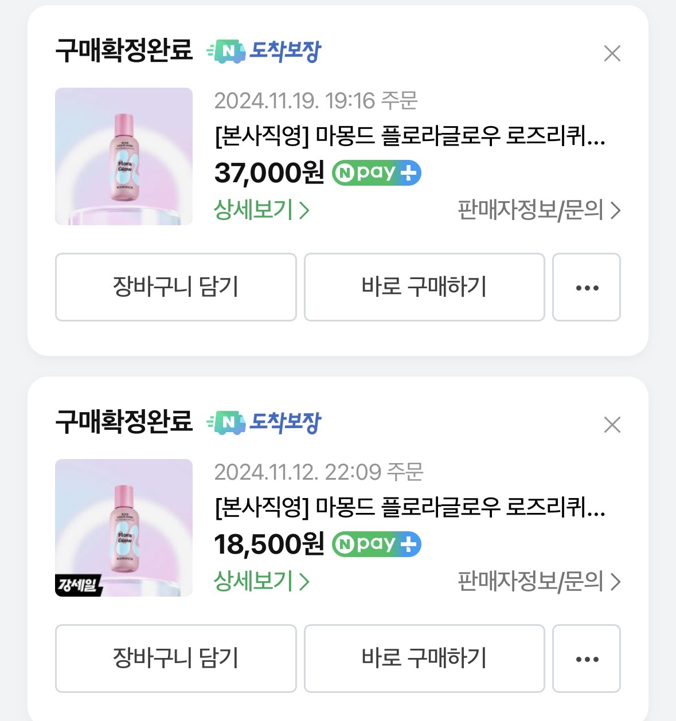676x721 pixels.
Task: Open more options for the 37,000원 order
Action: click(x=586, y=287)
